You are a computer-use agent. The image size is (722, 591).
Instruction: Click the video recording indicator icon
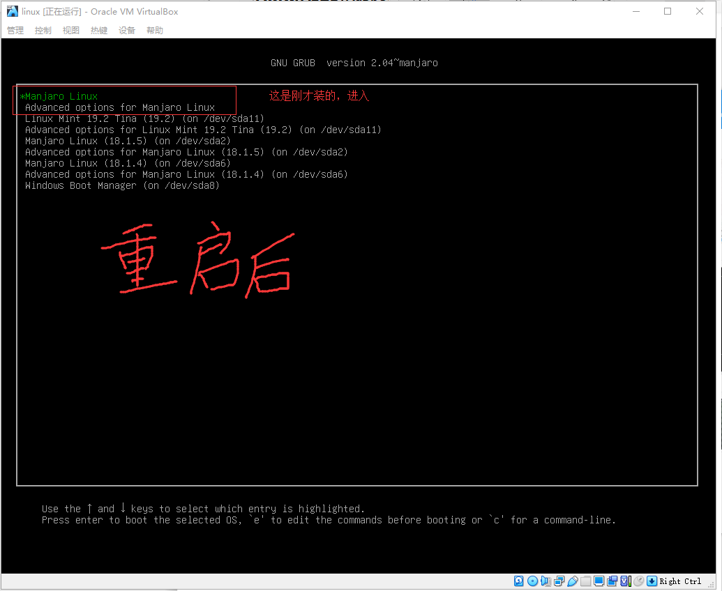click(x=612, y=581)
